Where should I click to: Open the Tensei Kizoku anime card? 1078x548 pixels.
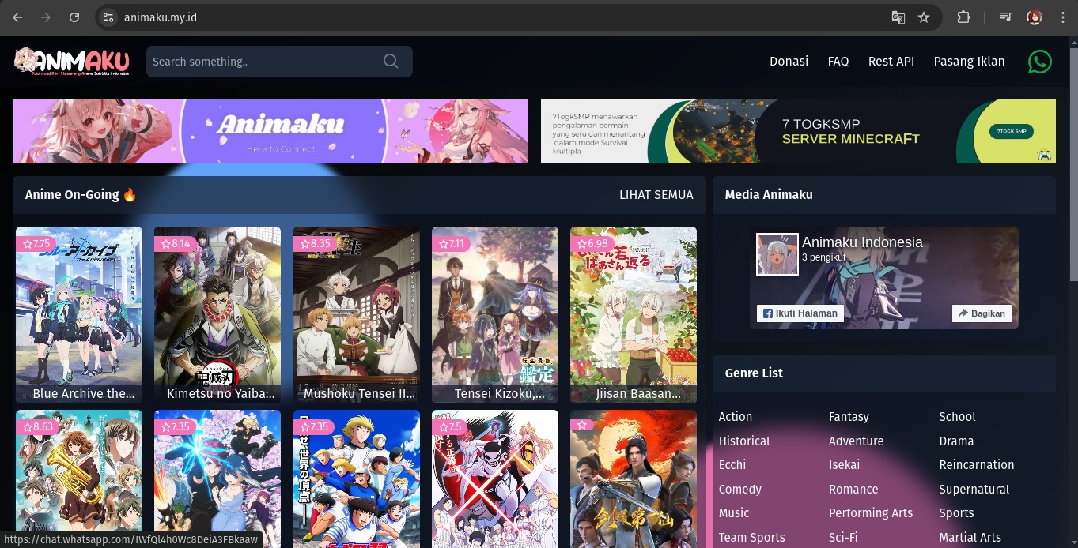point(495,315)
